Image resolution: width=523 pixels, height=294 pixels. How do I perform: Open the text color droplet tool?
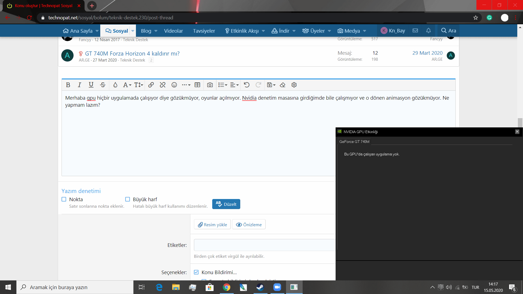(115, 85)
